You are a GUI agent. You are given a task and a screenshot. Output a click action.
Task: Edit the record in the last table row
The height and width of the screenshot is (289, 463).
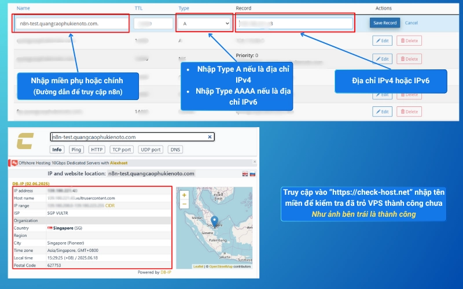click(x=382, y=112)
